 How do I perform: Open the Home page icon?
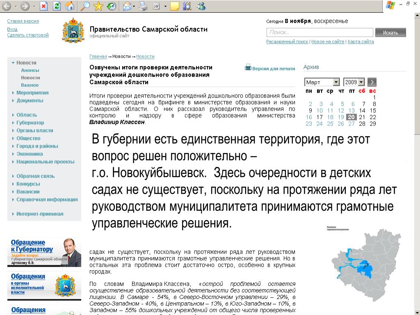pyautogui.click(x=70, y=6)
